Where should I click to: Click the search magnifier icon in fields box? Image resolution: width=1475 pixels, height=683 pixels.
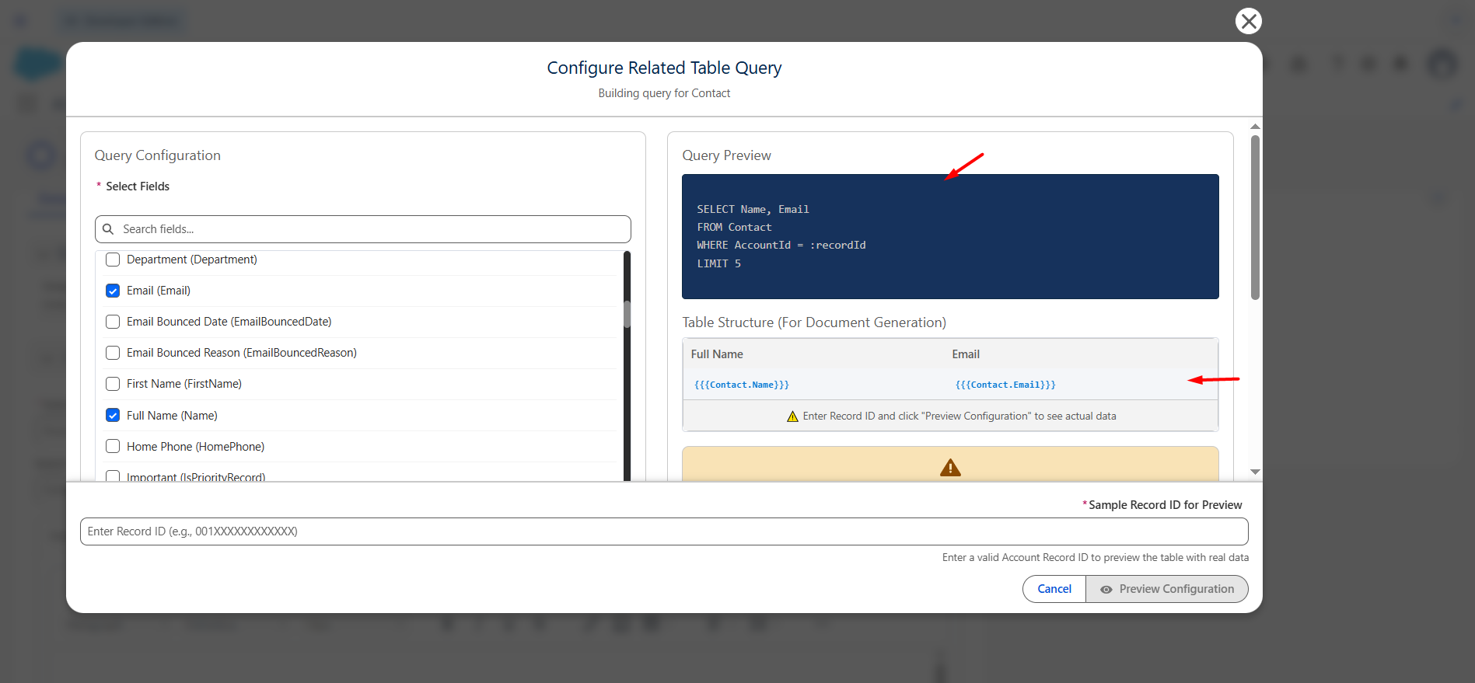coord(109,229)
